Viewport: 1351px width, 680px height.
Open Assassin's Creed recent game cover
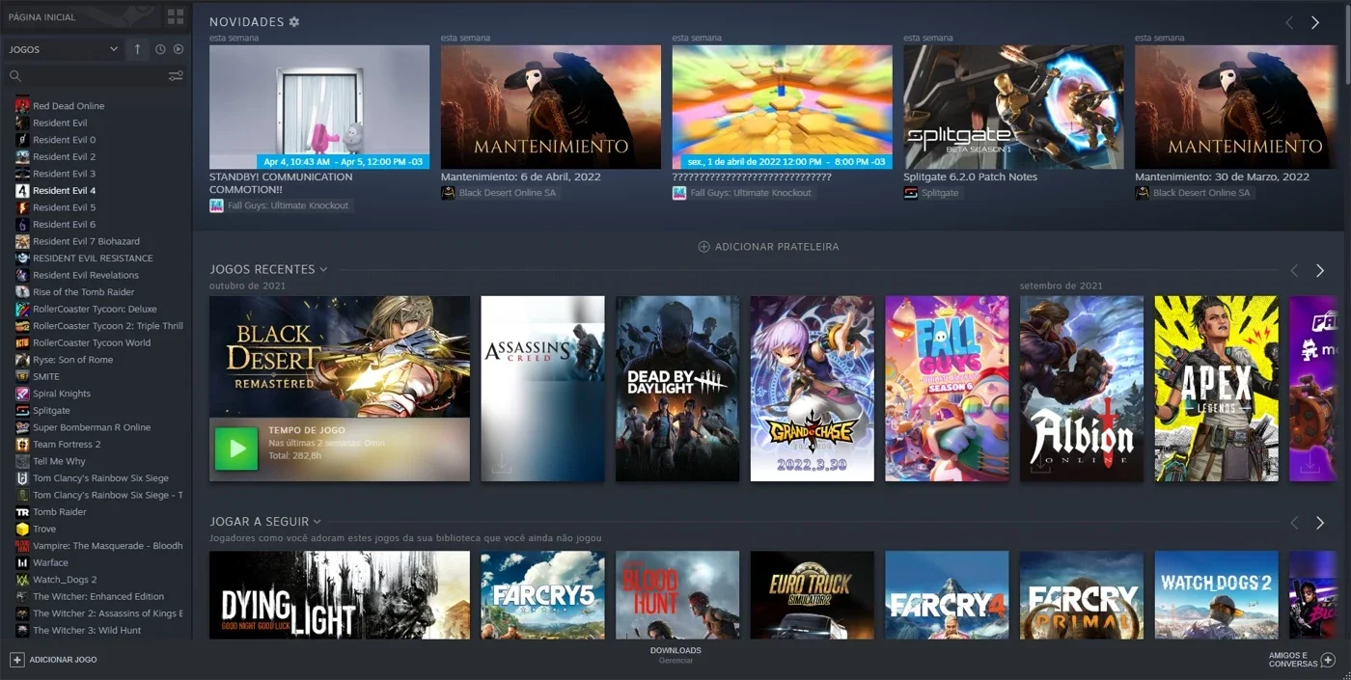pyautogui.click(x=542, y=389)
